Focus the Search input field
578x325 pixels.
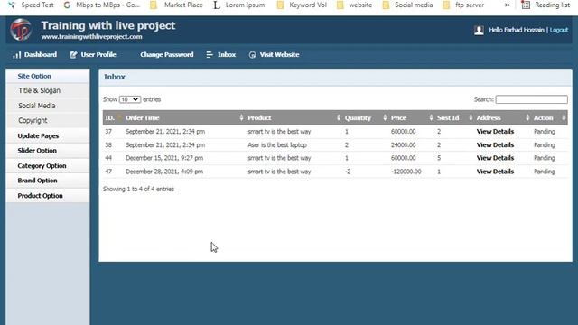[x=532, y=99]
